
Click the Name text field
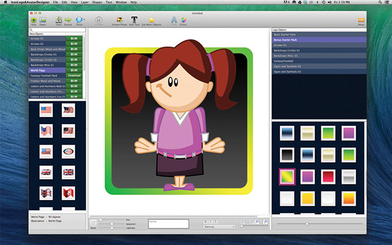tap(169, 223)
